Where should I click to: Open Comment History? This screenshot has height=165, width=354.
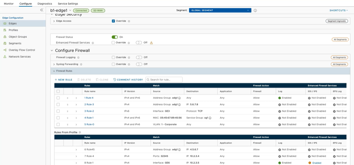pos(128,79)
